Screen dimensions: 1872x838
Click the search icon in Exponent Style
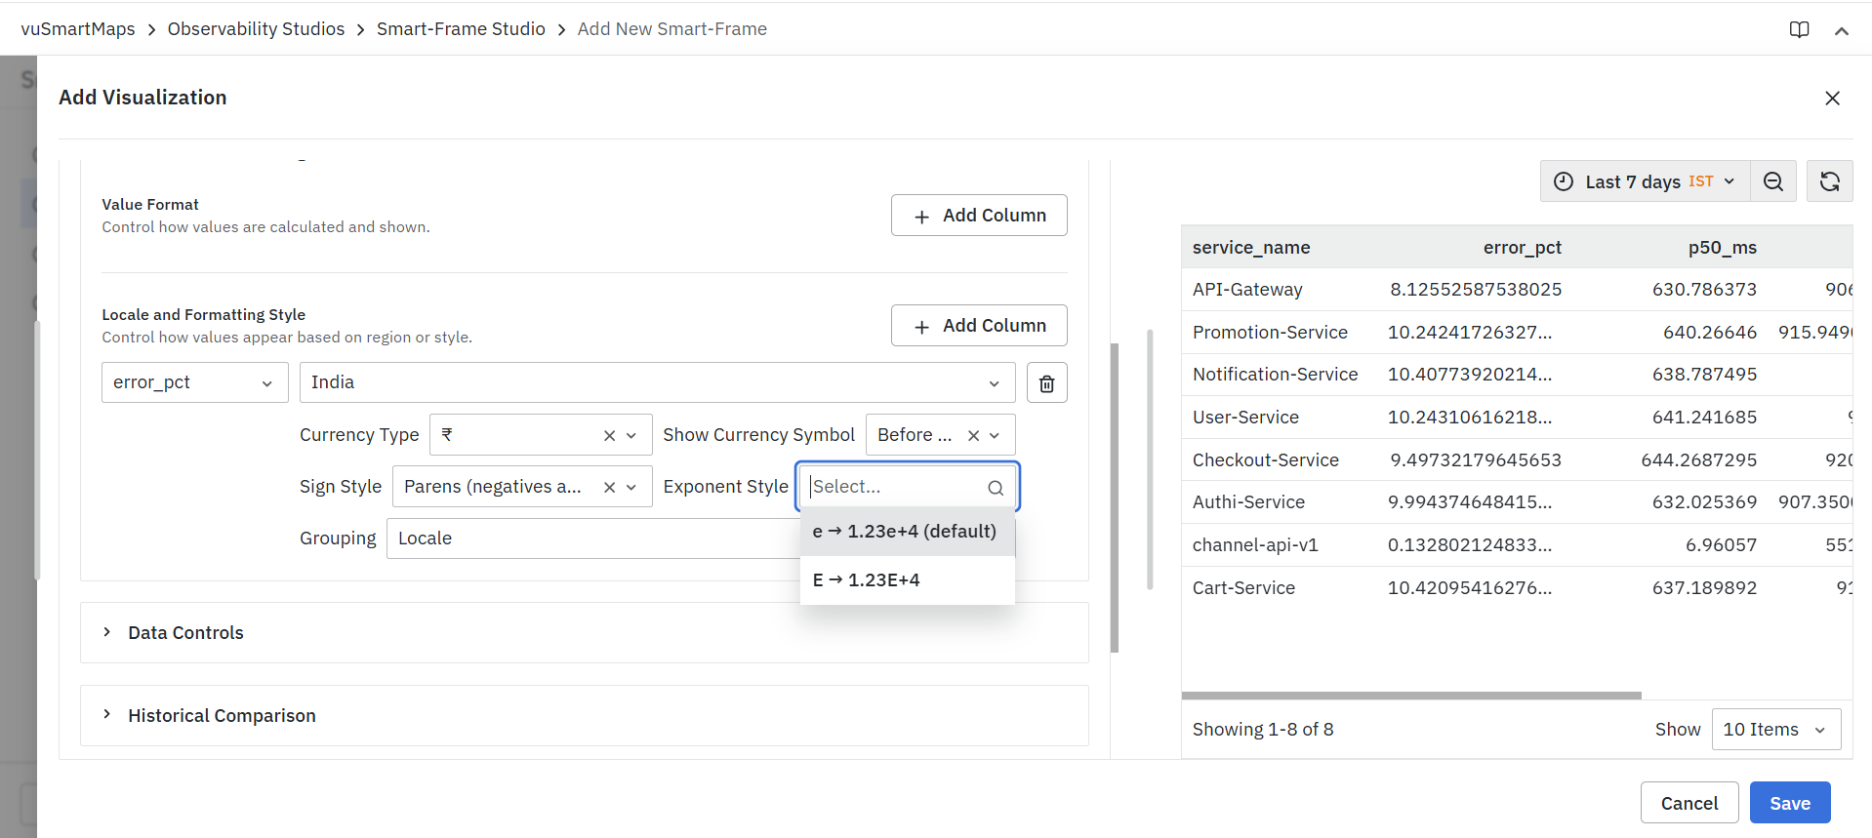click(996, 488)
